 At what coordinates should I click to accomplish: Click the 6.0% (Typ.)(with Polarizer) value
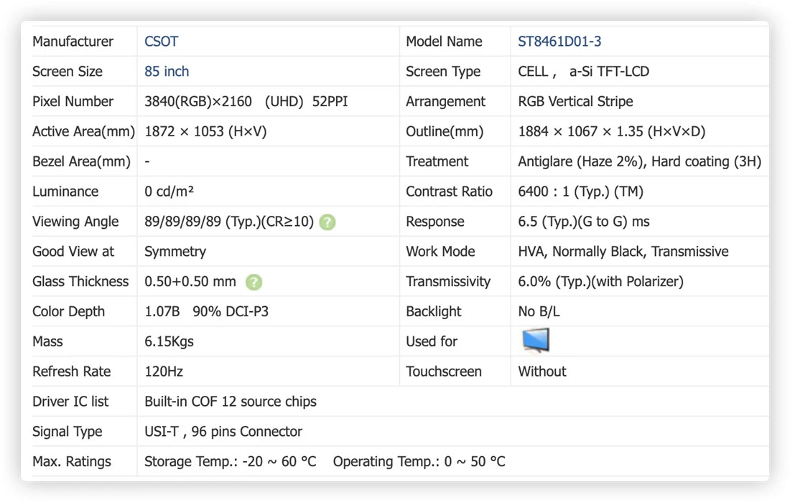click(600, 282)
